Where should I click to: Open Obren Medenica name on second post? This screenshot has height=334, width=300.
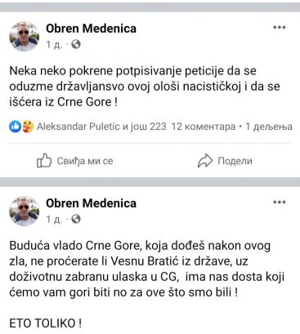pyautogui.click(x=91, y=203)
